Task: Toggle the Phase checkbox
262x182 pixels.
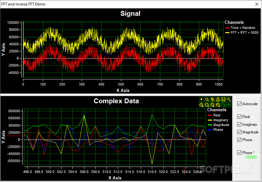Action: (239, 140)
